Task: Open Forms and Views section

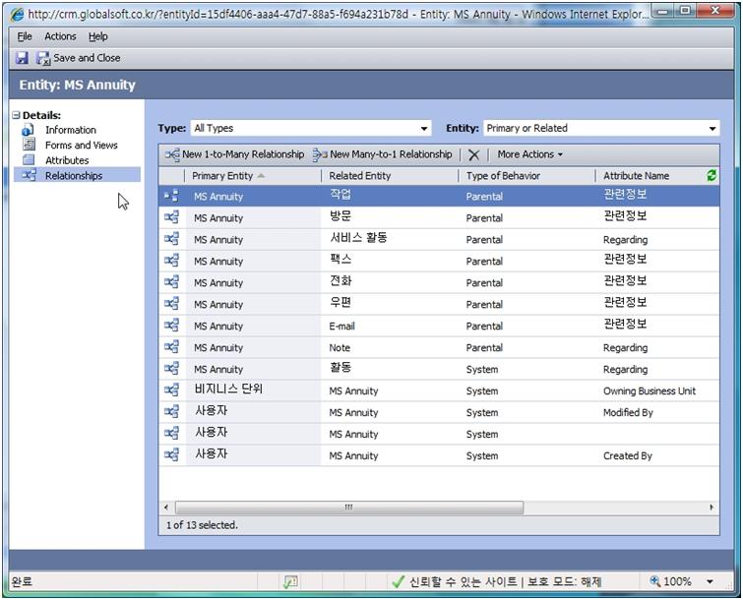Action: click(x=82, y=145)
